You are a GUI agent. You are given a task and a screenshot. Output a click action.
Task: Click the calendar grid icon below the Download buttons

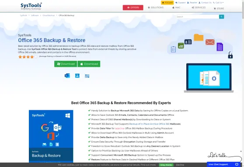click(x=87, y=76)
